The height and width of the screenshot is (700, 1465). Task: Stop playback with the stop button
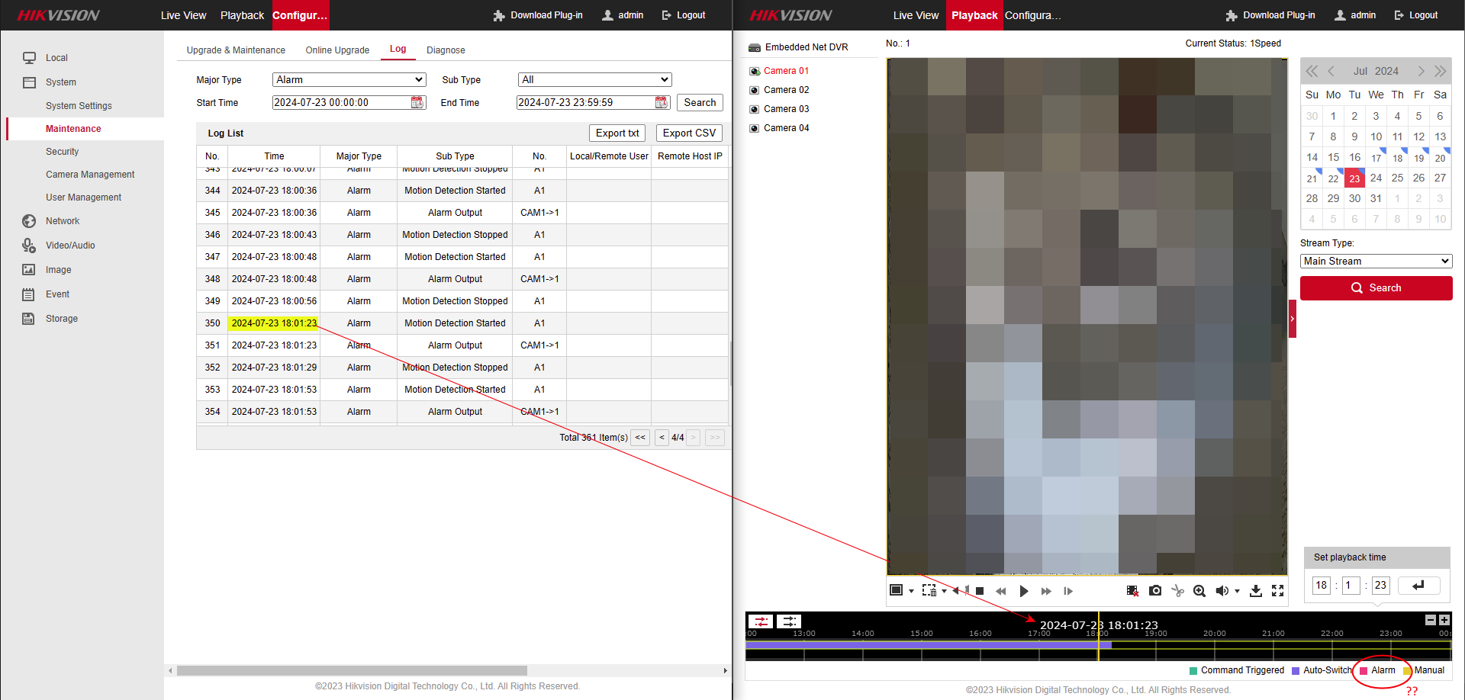coord(980,591)
